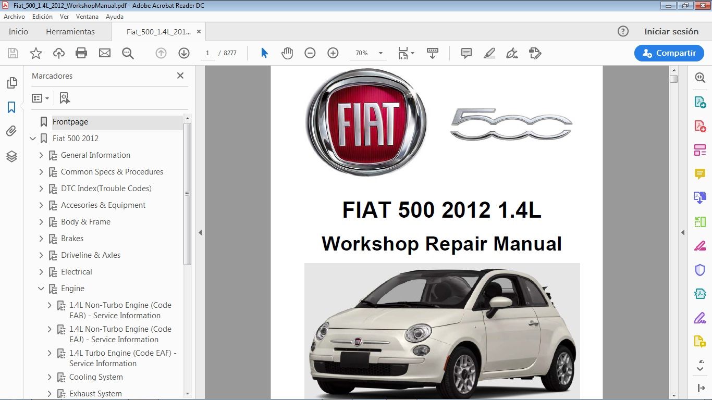Collapse the left navigation pane arrow
712x400 pixels.
[x=200, y=233]
